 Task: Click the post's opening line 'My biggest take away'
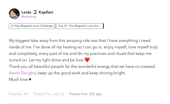point(29,41)
